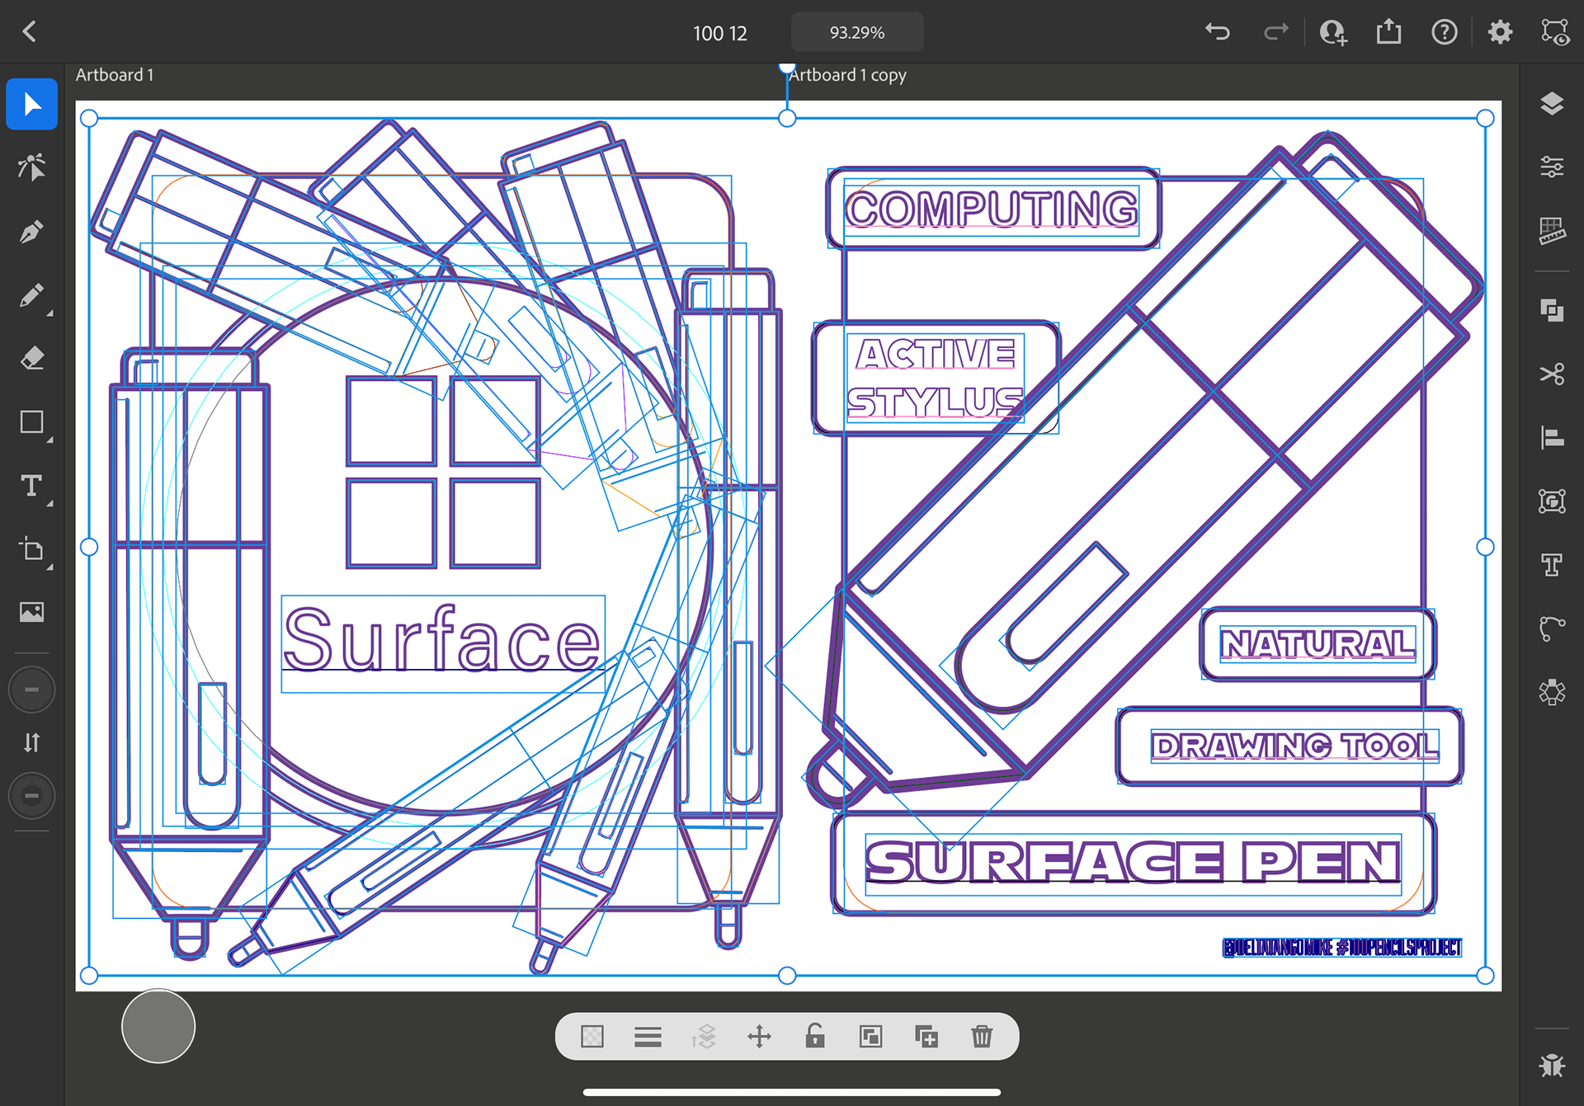The width and height of the screenshot is (1584, 1106).
Task: Click the bottom-right selection handle
Action: tap(1485, 976)
